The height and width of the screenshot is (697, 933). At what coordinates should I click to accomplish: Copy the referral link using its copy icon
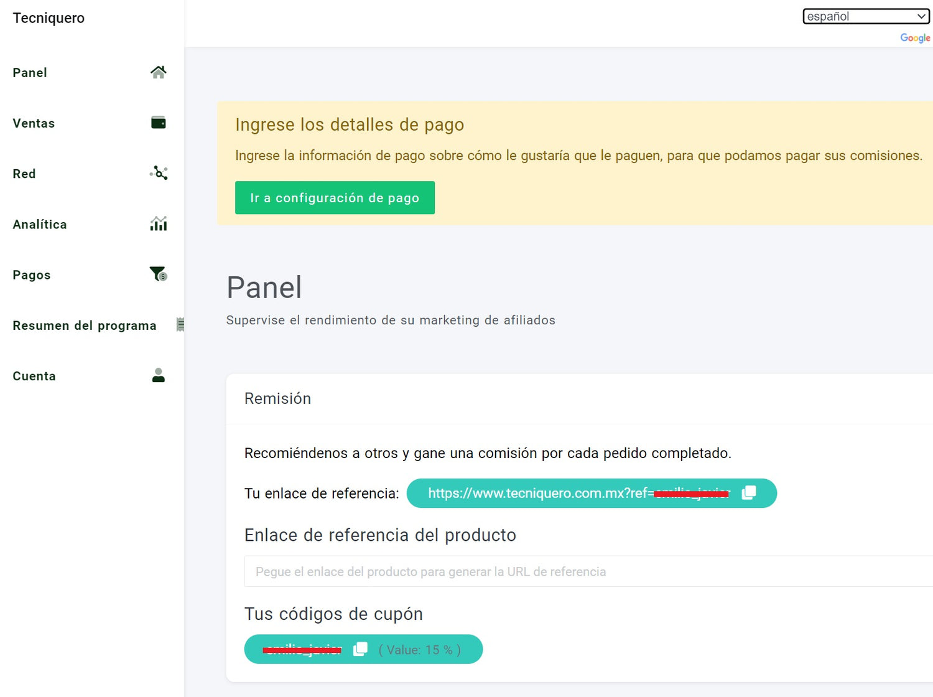tap(749, 493)
